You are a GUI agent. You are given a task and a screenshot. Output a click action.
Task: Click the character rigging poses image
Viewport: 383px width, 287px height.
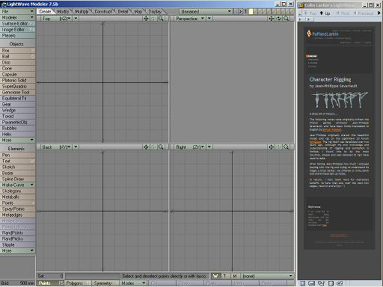340,99
